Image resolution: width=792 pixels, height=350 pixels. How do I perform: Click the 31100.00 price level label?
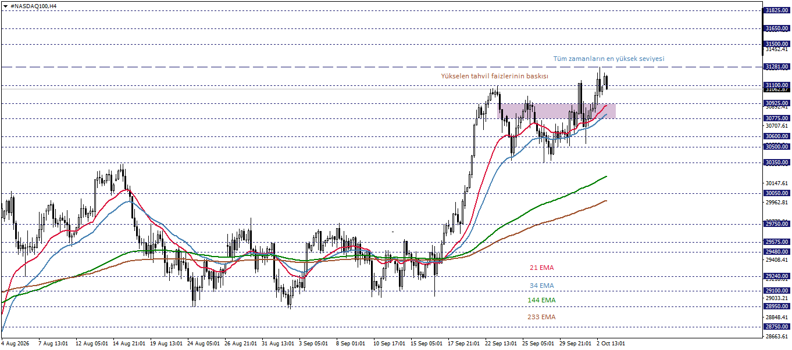776,85
